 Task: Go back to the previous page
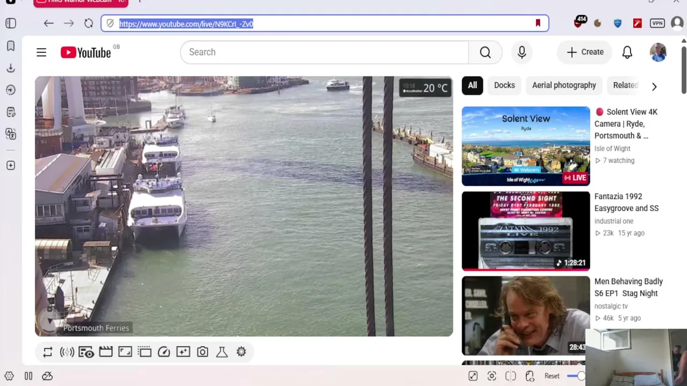tap(49, 23)
